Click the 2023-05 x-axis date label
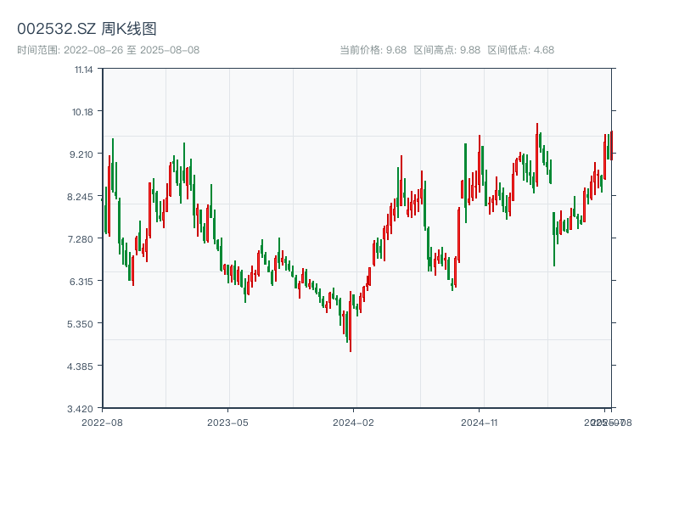This screenshot has height=509, width=679. (x=227, y=422)
